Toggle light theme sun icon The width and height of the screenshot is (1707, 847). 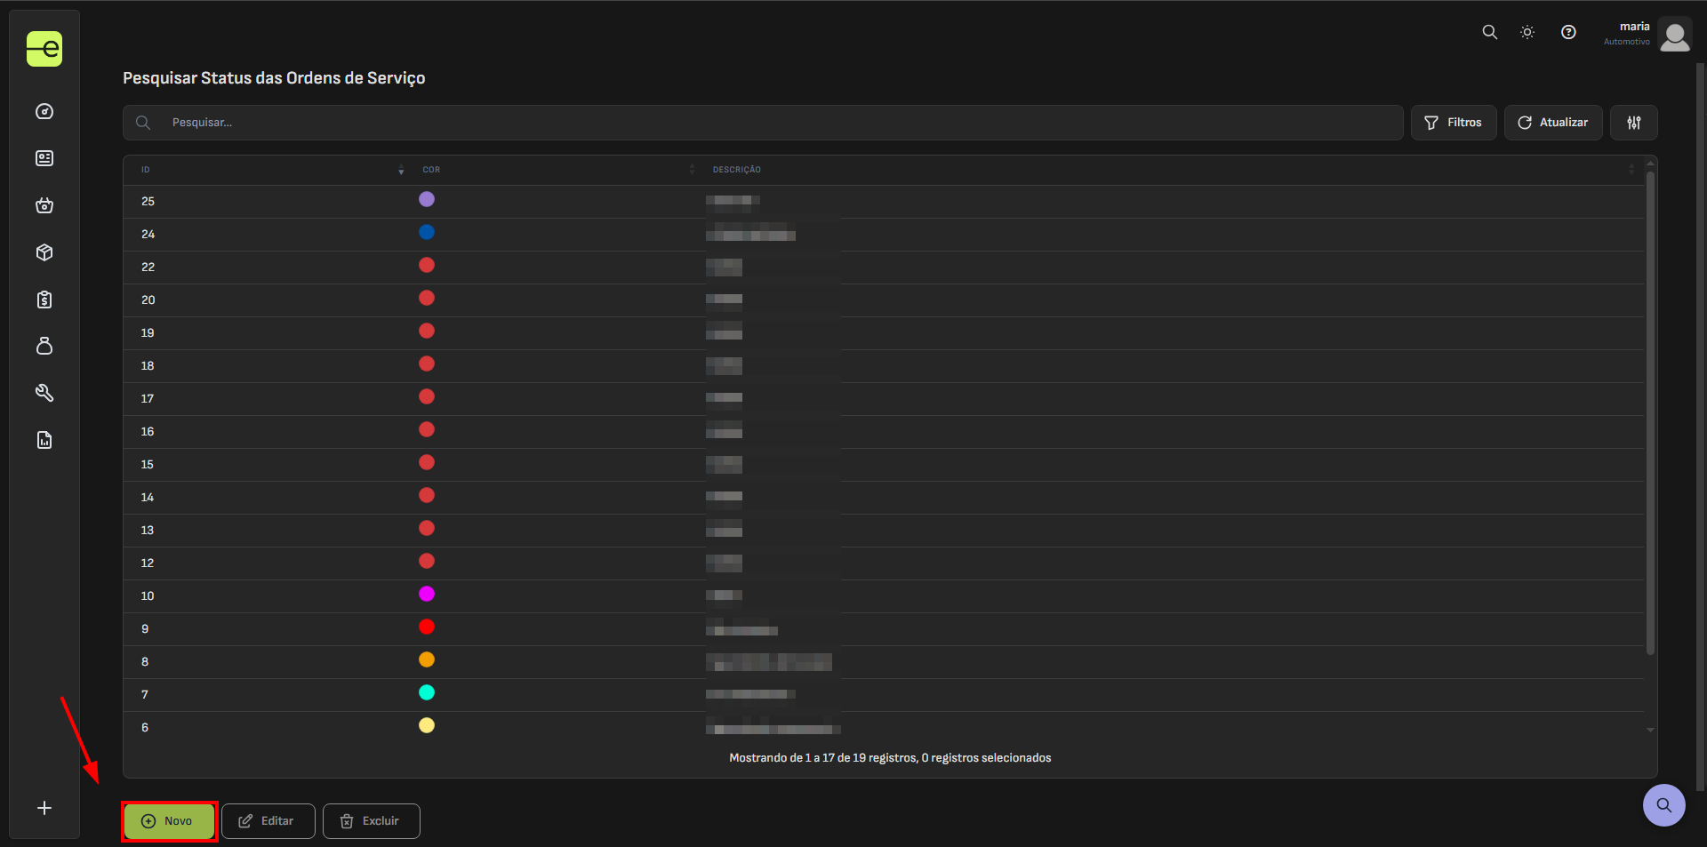(x=1527, y=32)
